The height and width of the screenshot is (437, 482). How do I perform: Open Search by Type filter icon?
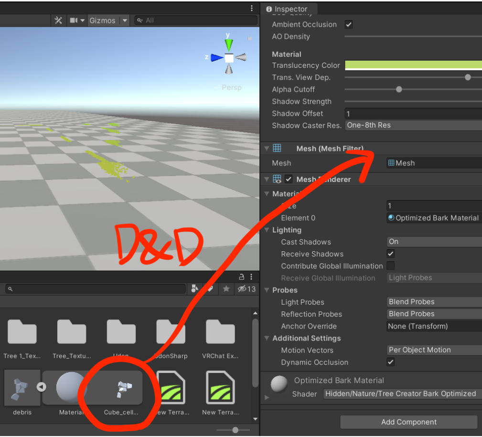click(195, 288)
